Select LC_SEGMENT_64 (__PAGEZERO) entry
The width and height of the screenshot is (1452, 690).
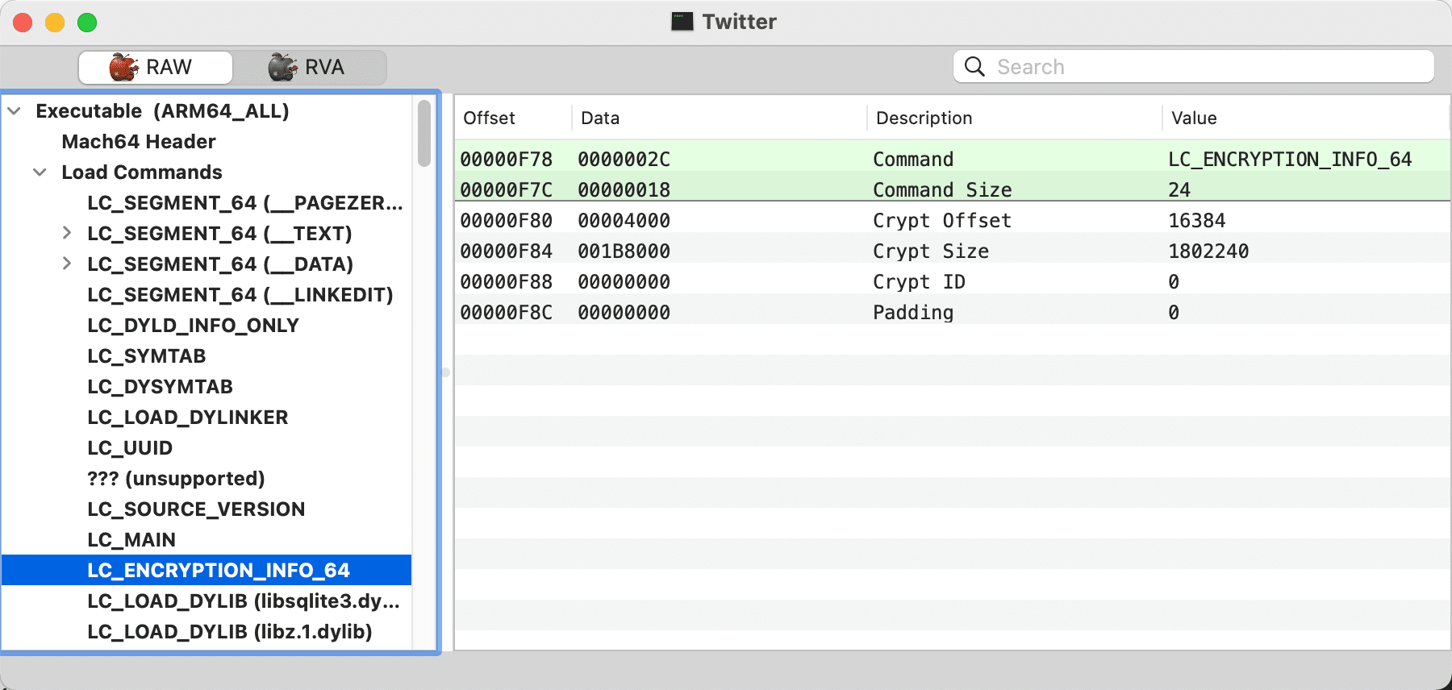pyautogui.click(x=245, y=203)
